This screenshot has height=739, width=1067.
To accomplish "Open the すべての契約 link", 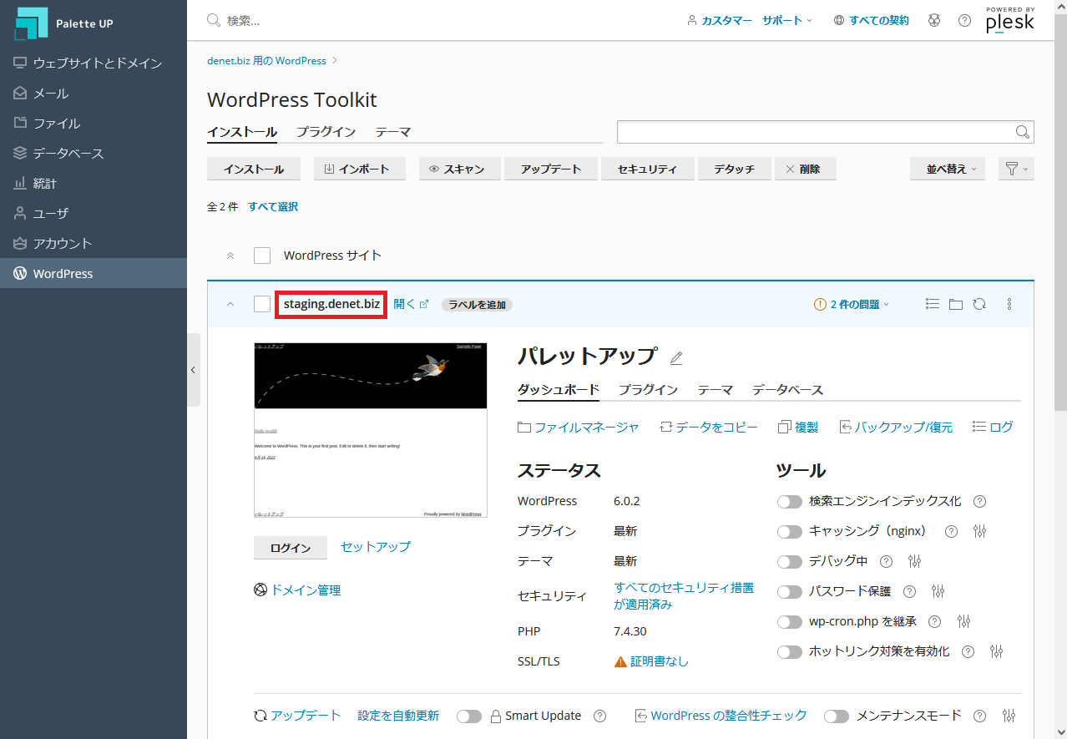I will pos(871,20).
